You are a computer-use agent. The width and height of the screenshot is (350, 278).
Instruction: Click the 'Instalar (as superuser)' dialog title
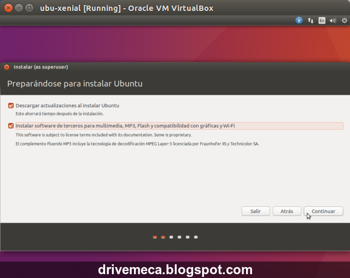point(41,67)
